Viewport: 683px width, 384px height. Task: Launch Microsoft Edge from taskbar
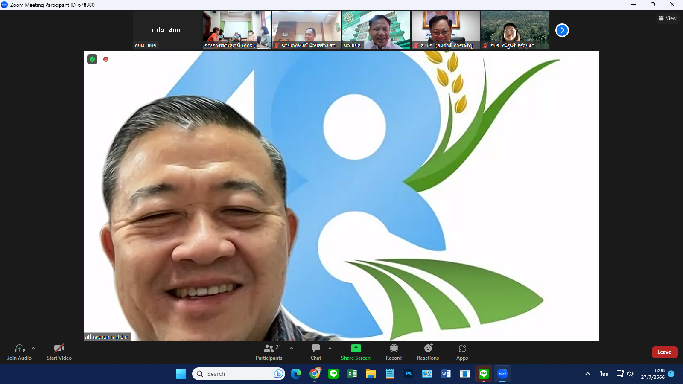tap(296, 374)
